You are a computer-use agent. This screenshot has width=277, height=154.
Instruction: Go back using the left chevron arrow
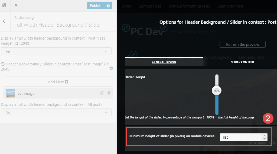click(4, 21)
